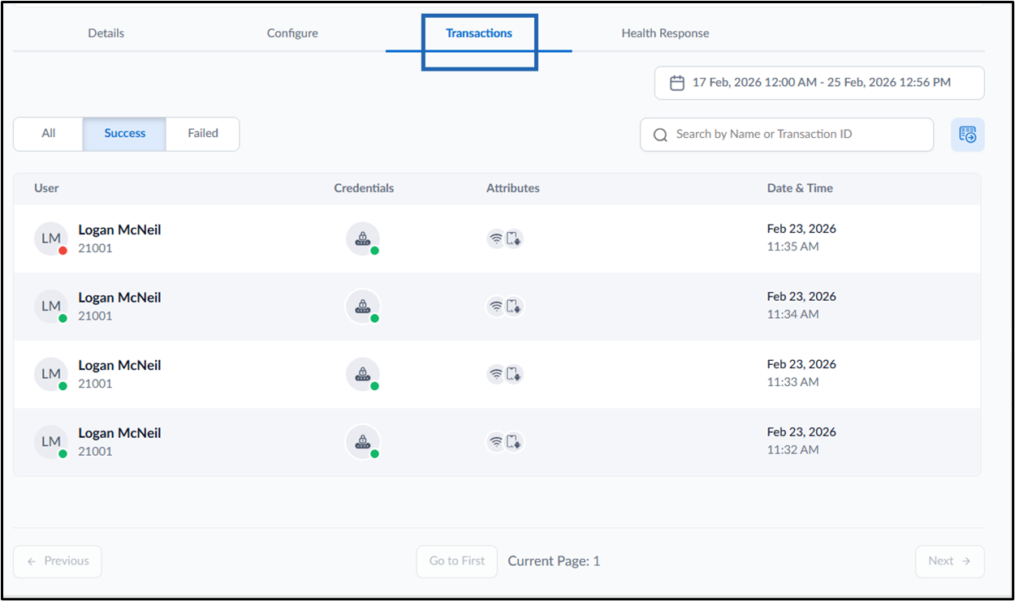Click LM avatar in the 11:34 AM row

pos(51,307)
